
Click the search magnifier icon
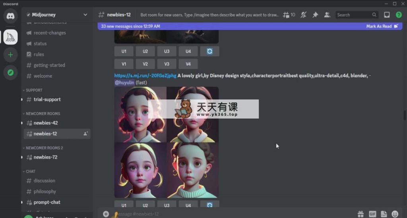(x=374, y=15)
